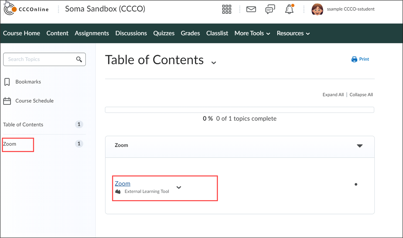Click the Table of Contents count badge
This screenshot has height=238, width=403.
click(79, 124)
